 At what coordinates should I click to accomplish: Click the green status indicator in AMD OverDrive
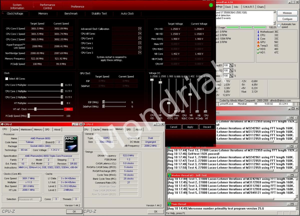211,5
